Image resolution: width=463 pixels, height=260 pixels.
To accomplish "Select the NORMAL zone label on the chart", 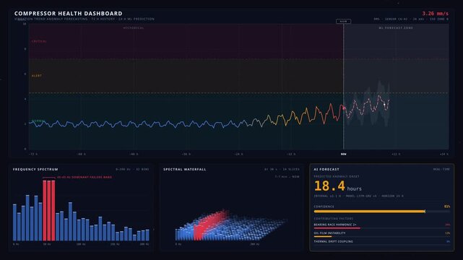I will tap(38, 121).
